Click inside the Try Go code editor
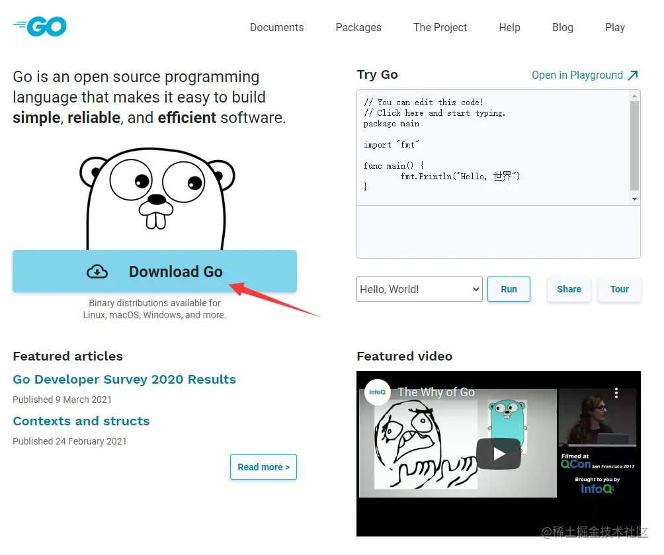The image size is (664, 555). (493, 148)
